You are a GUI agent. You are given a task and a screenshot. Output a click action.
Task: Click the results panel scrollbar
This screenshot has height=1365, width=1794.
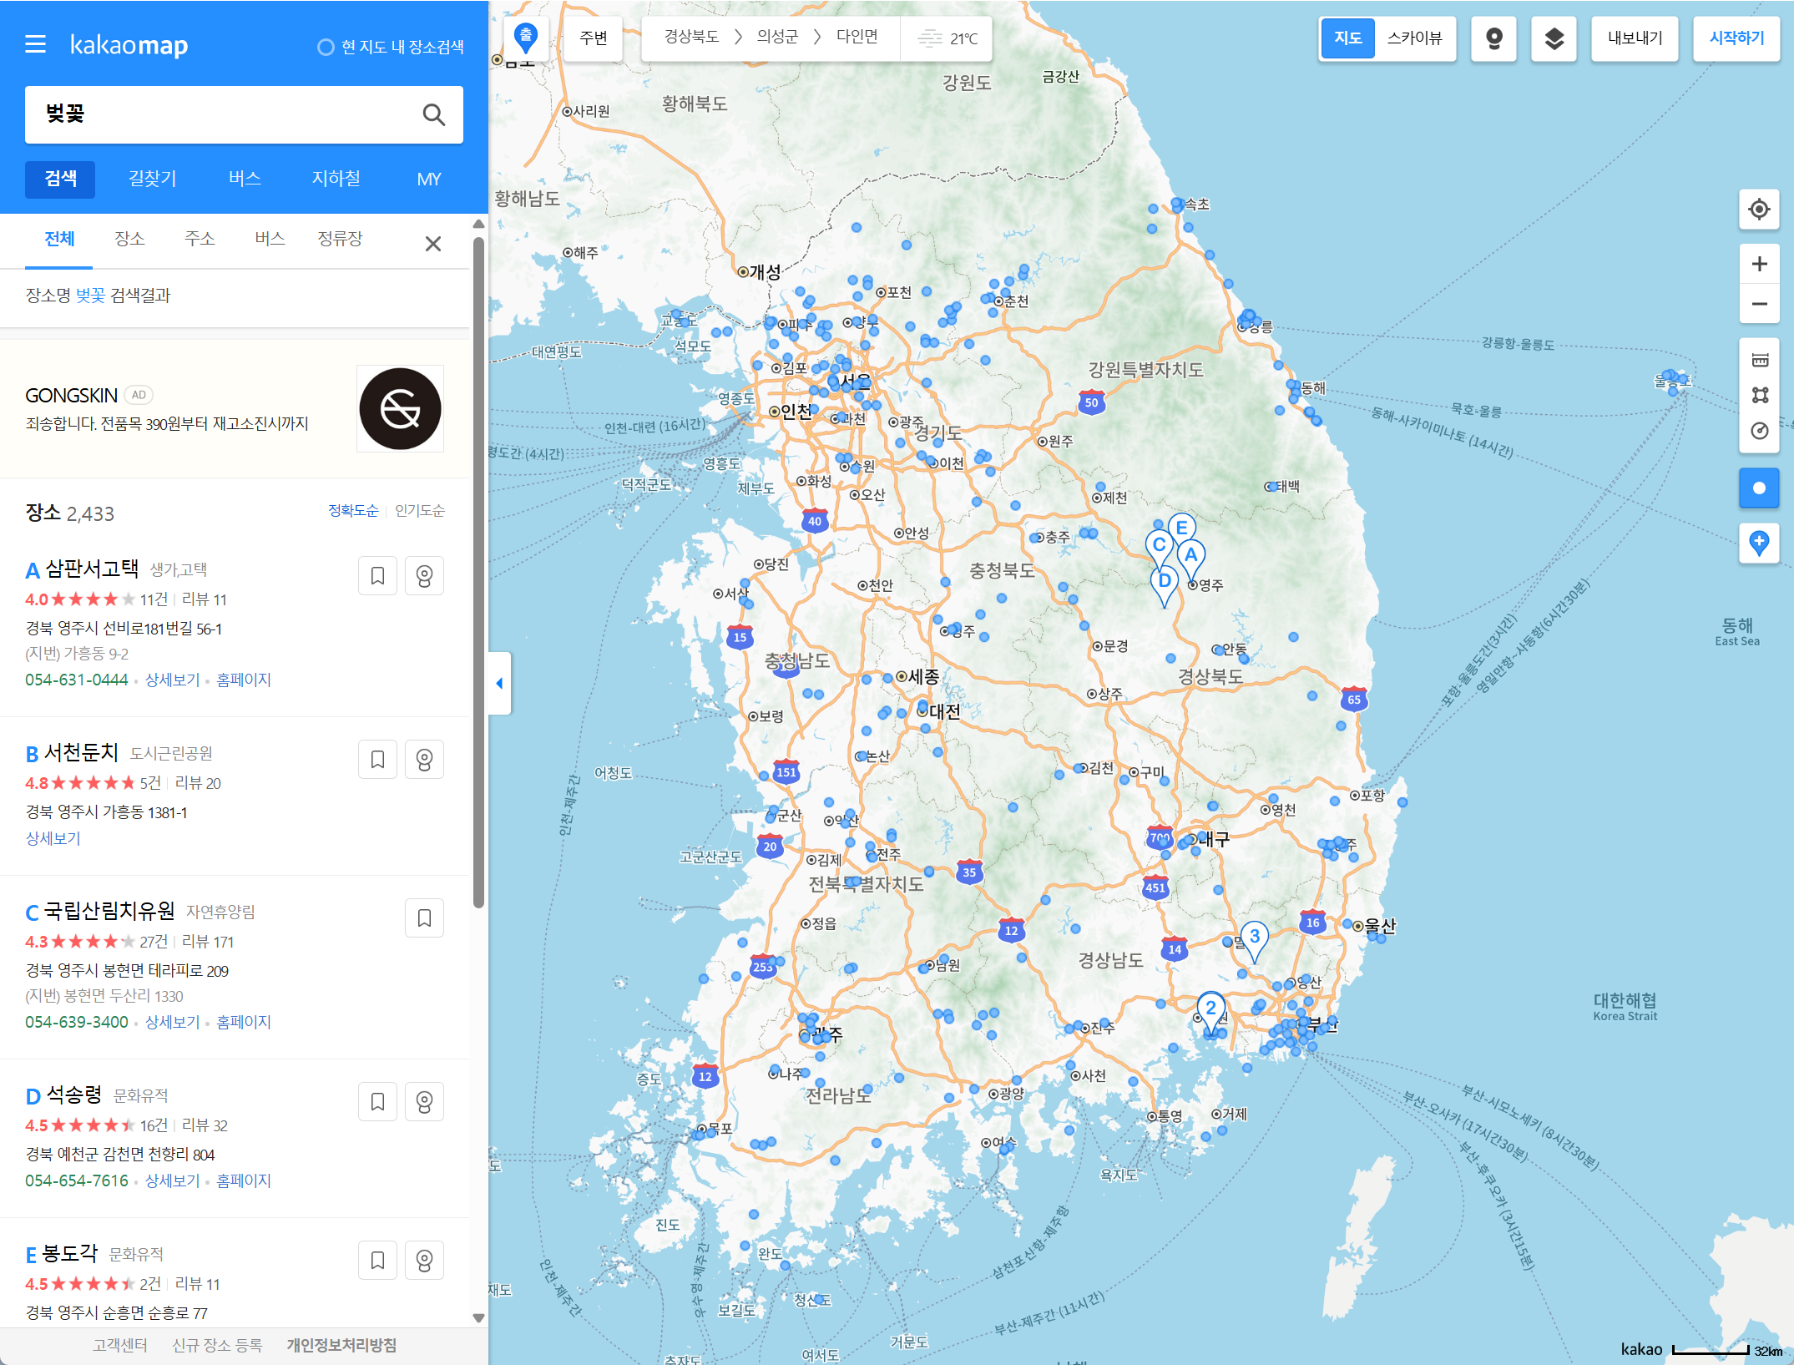[478, 572]
